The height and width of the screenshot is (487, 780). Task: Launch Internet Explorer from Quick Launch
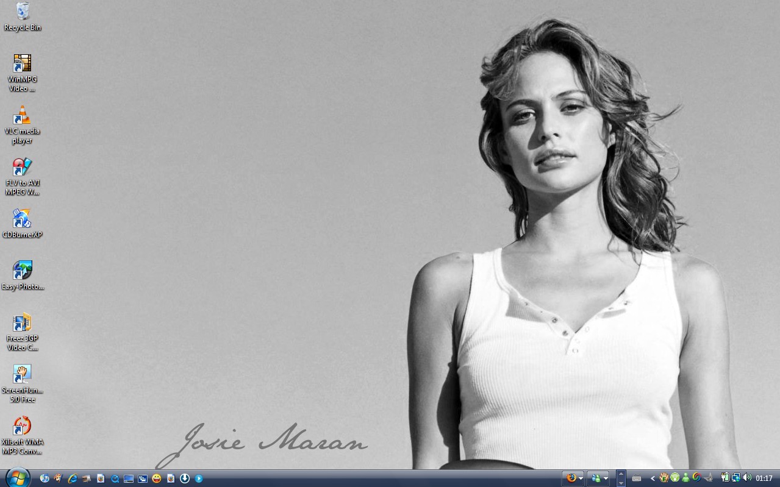[73, 478]
